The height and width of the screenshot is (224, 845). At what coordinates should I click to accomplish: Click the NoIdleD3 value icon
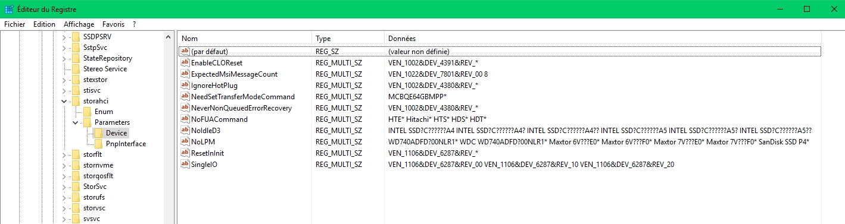pos(185,131)
